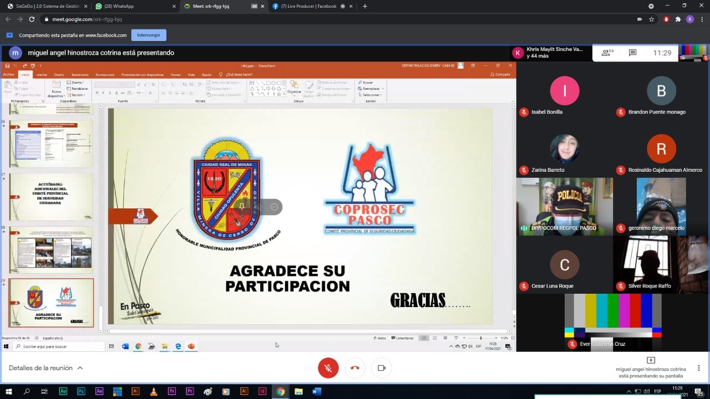
Task: Toggle the camera button in Meet
Action: [x=382, y=368]
